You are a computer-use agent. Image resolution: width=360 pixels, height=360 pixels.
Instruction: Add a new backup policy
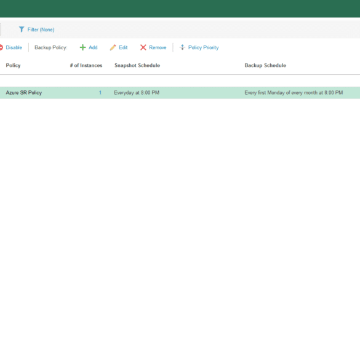(93, 47)
